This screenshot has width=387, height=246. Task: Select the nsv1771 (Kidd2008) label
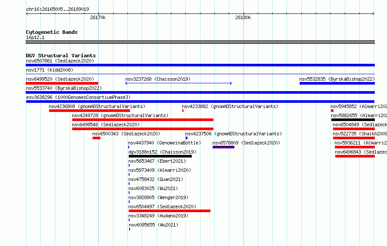[x=50, y=70]
